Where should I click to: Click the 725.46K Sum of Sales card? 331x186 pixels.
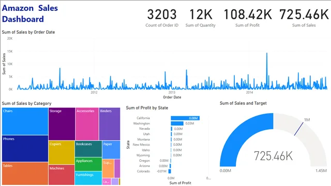(x=304, y=18)
